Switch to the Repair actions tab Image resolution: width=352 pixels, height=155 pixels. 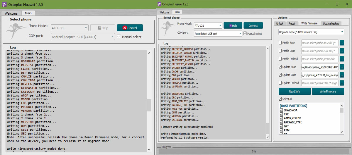coord(292,23)
